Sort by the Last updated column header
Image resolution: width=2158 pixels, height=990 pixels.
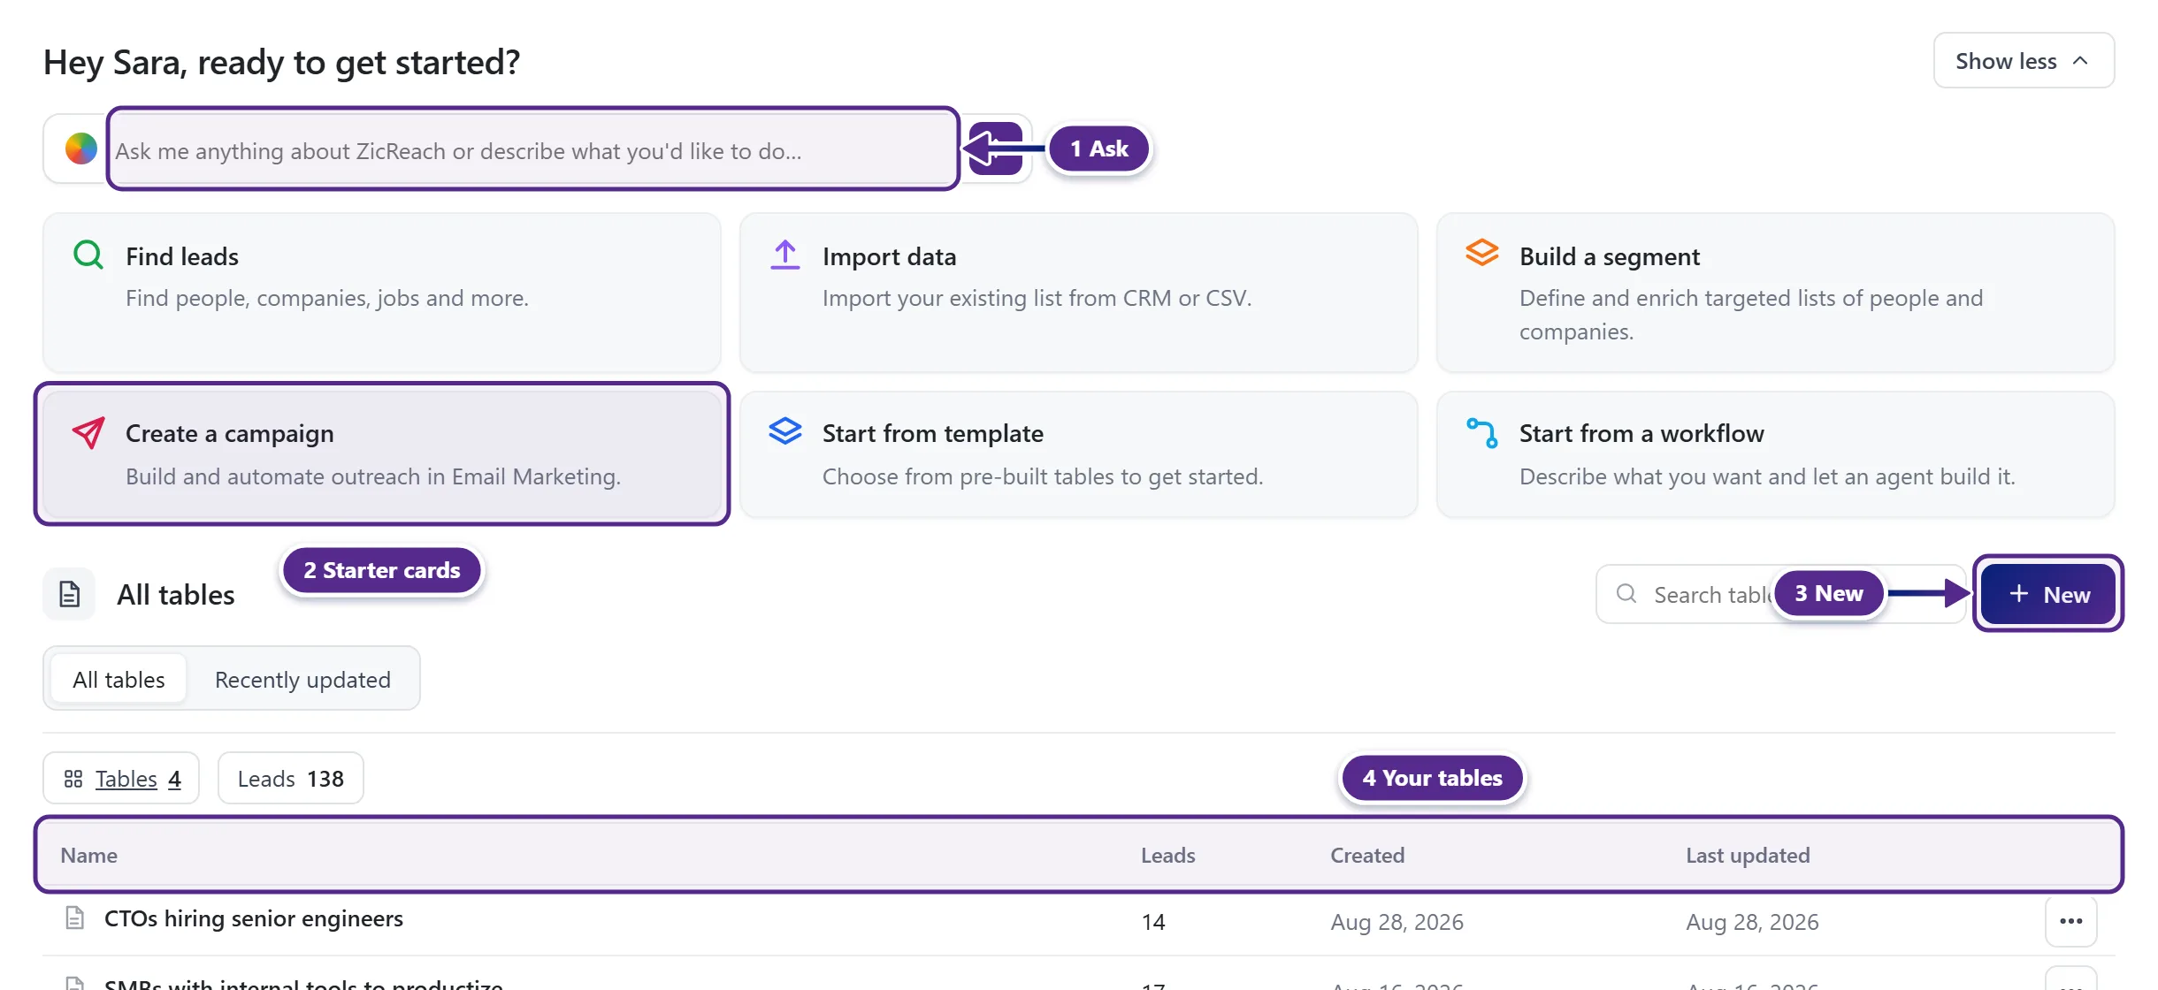click(x=1748, y=855)
